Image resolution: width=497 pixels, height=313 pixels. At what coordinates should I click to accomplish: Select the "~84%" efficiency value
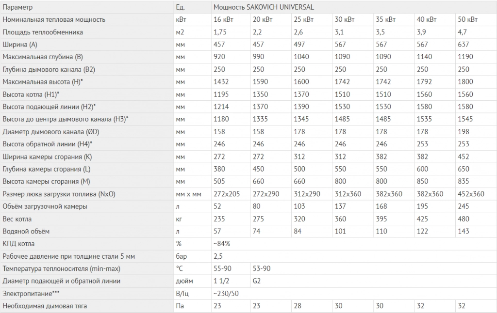[x=222, y=244]
